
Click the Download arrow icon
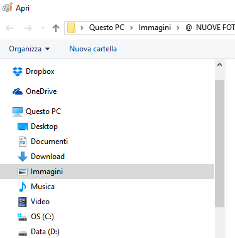tap(23, 157)
